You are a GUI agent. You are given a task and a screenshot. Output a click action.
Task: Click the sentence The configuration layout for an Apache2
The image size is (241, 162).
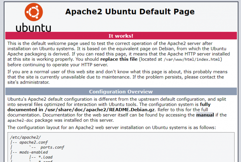[x=112, y=127]
